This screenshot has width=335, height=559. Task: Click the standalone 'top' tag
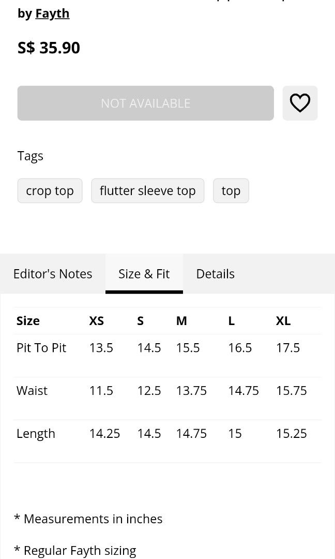(231, 190)
